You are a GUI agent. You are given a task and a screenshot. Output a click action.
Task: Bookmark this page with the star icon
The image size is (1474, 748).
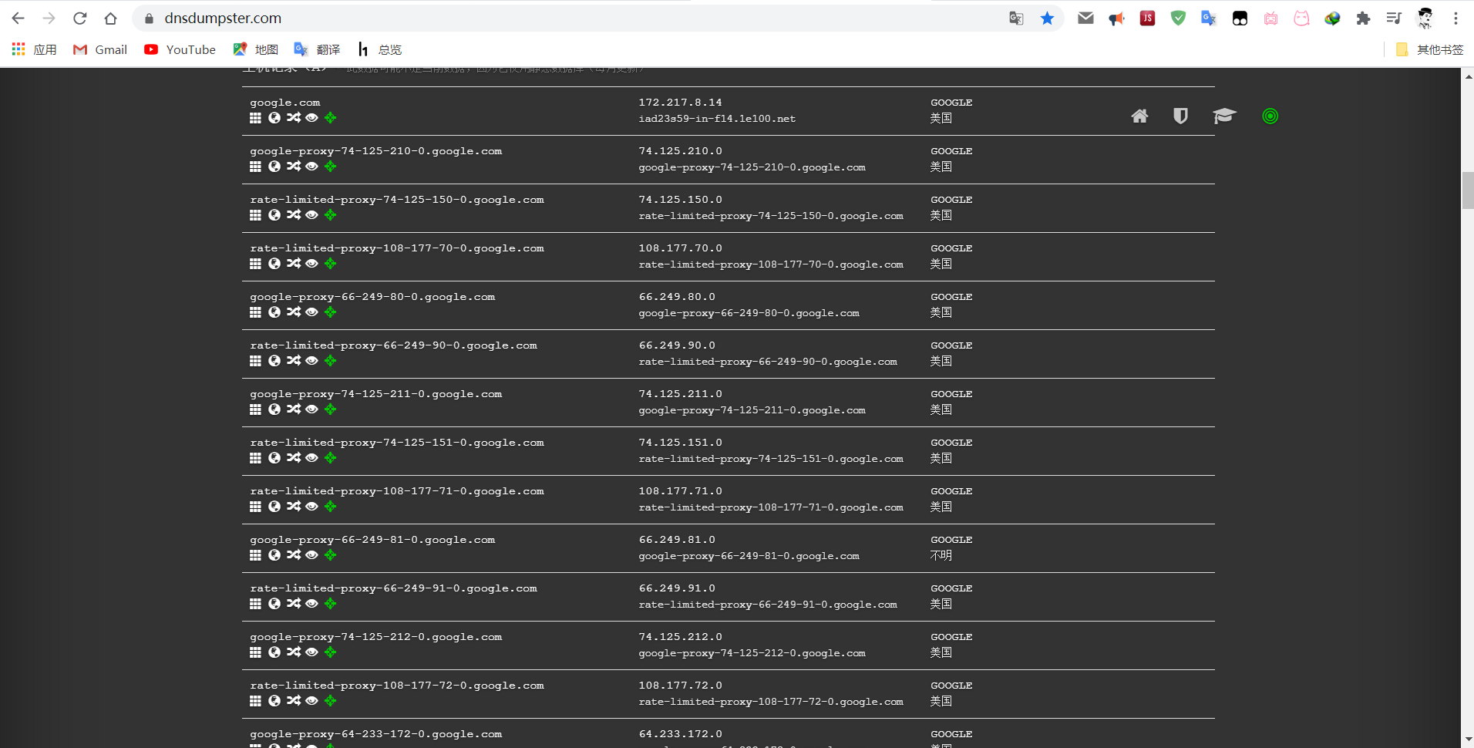[1047, 19]
